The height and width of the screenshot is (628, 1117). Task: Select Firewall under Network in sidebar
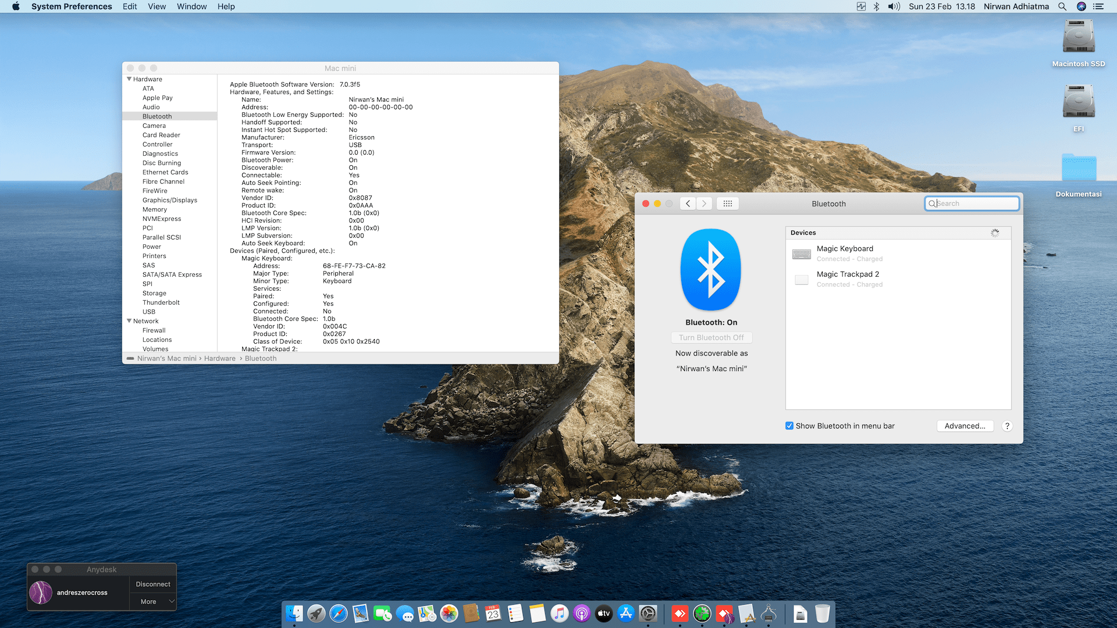(x=154, y=330)
